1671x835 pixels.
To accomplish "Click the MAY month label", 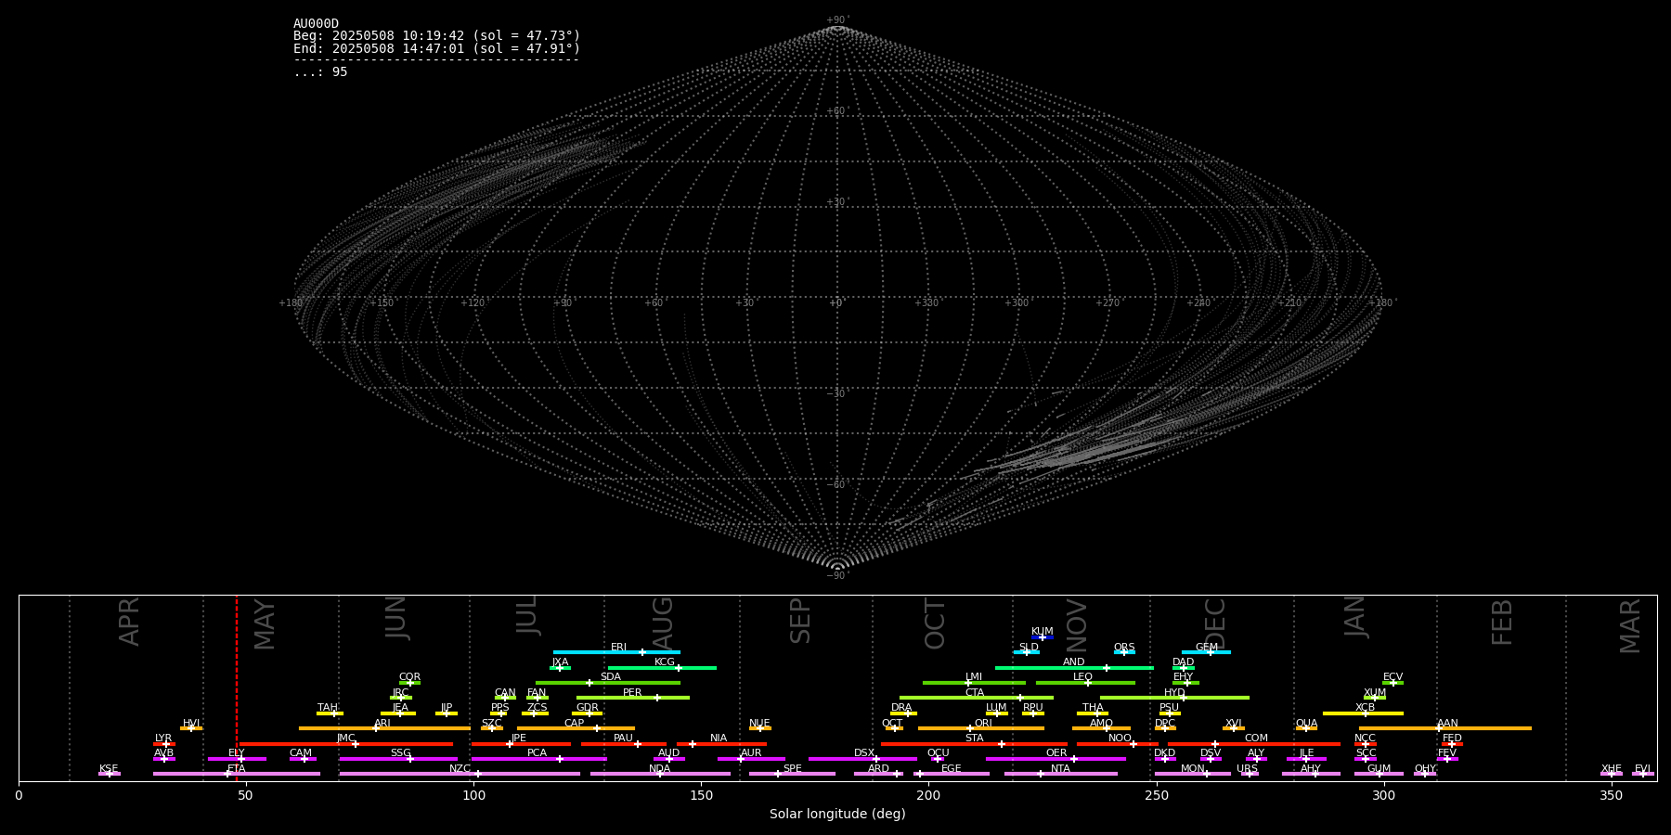I will tap(265, 623).
